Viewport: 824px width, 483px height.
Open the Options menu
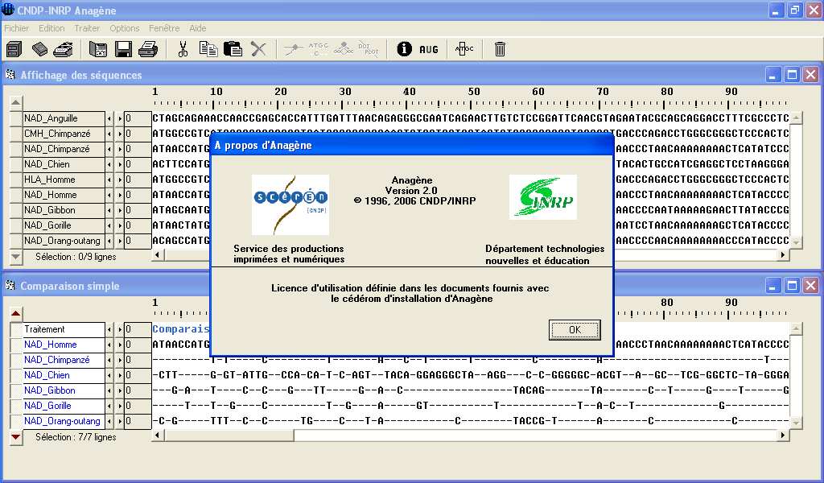[125, 28]
